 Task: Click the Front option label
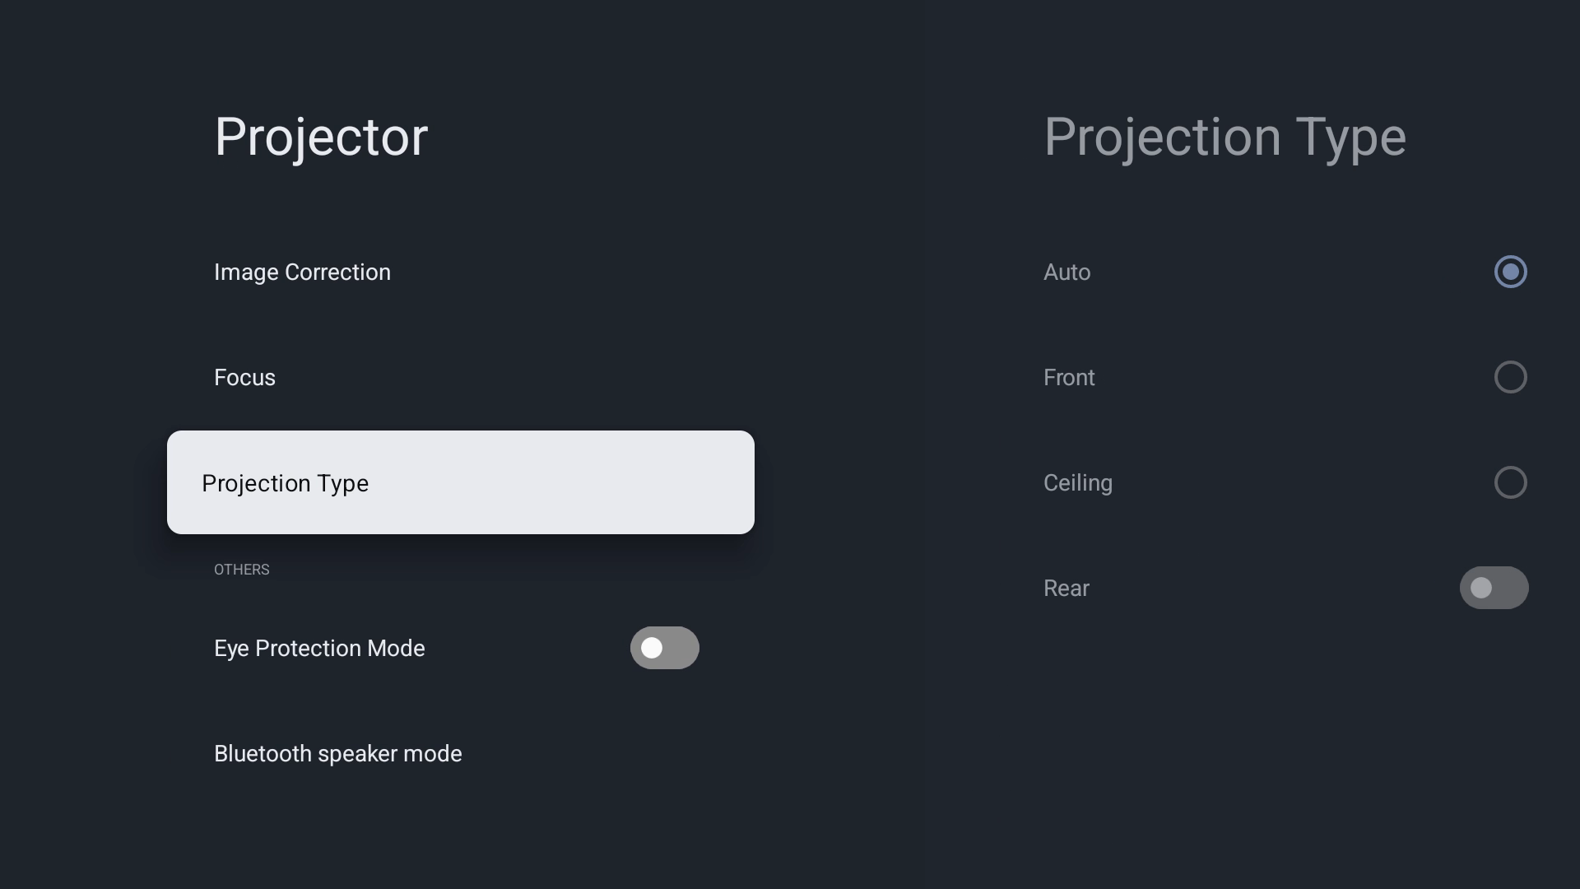pyautogui.click(x=1069, y=378)
